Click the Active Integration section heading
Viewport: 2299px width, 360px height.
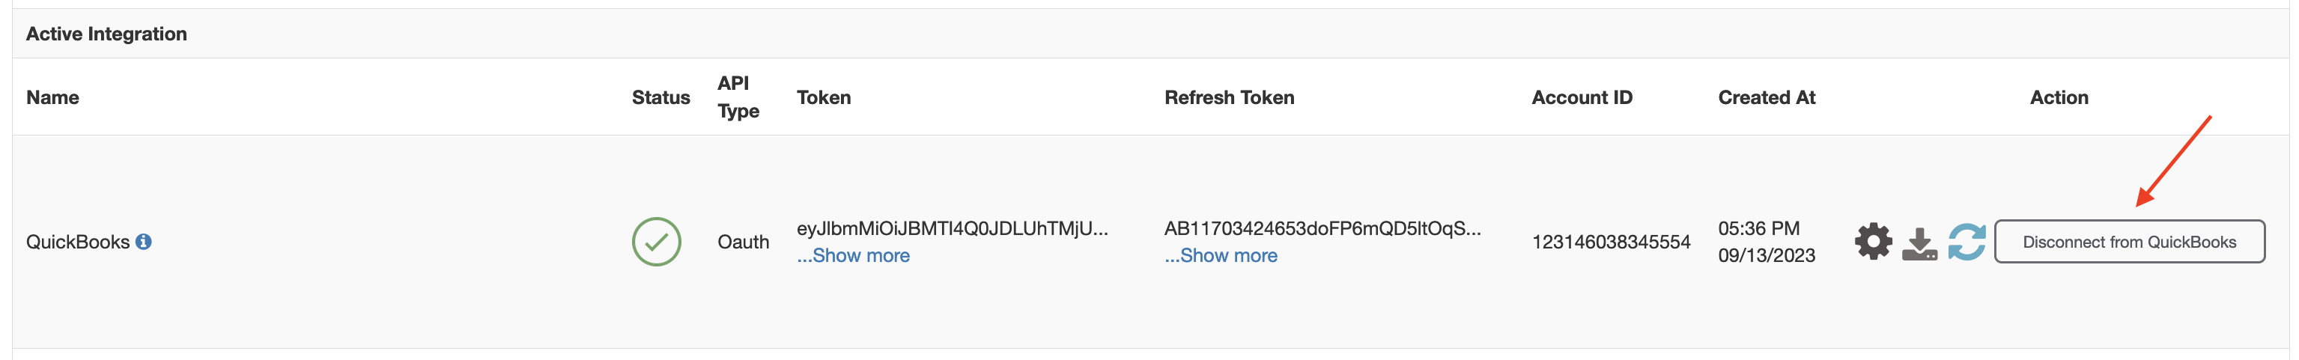click(106, 34)
